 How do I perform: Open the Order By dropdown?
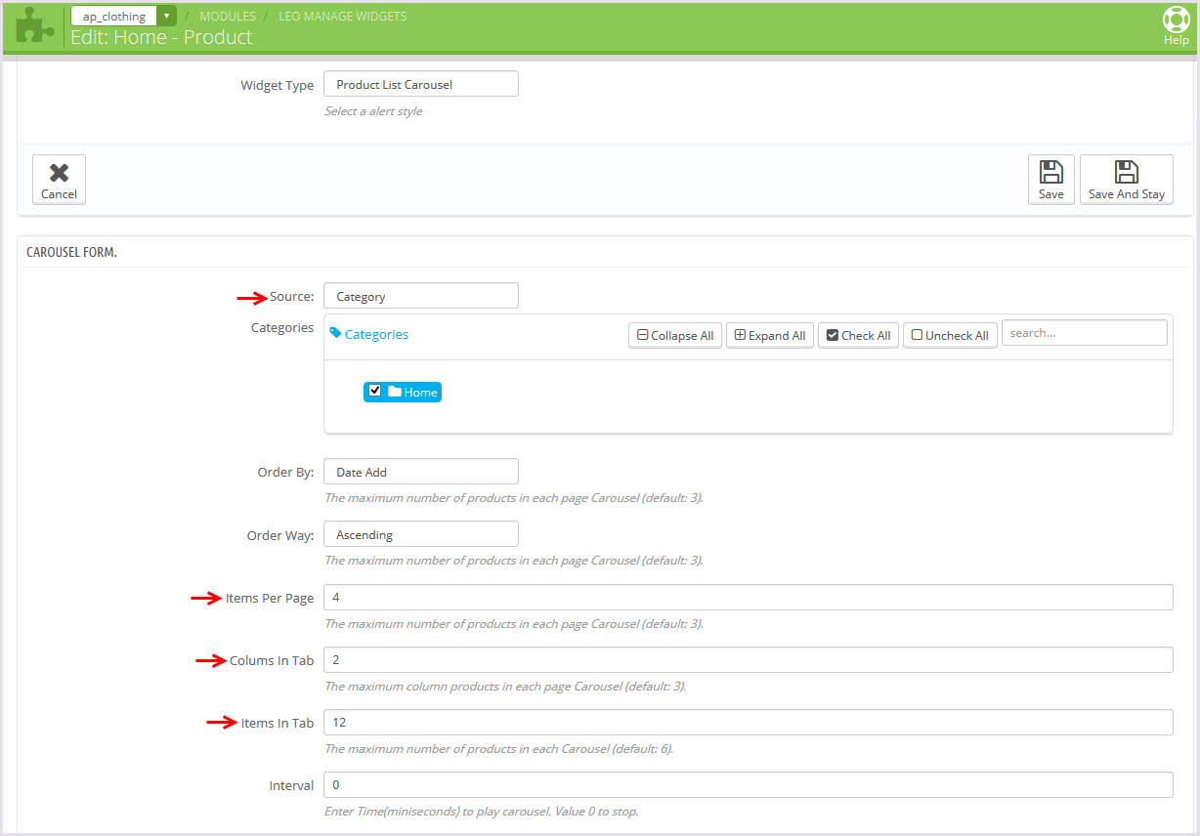pyautogui.click(x=420, y=472)
